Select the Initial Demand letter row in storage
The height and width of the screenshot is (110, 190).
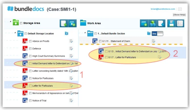(x=41, y=63)
